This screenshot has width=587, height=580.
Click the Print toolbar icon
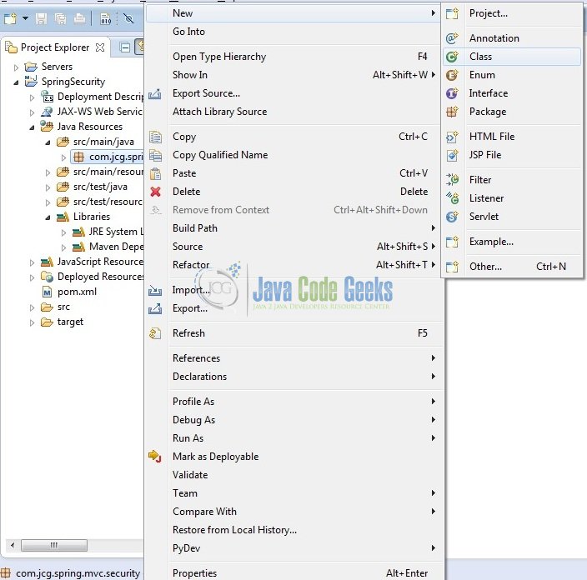(79, 18)
